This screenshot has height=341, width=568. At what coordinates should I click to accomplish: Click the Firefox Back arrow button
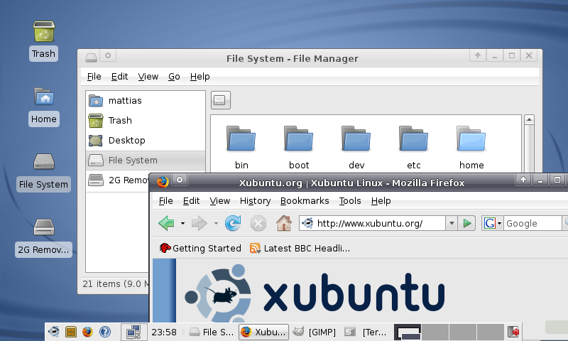click(166, 223)
